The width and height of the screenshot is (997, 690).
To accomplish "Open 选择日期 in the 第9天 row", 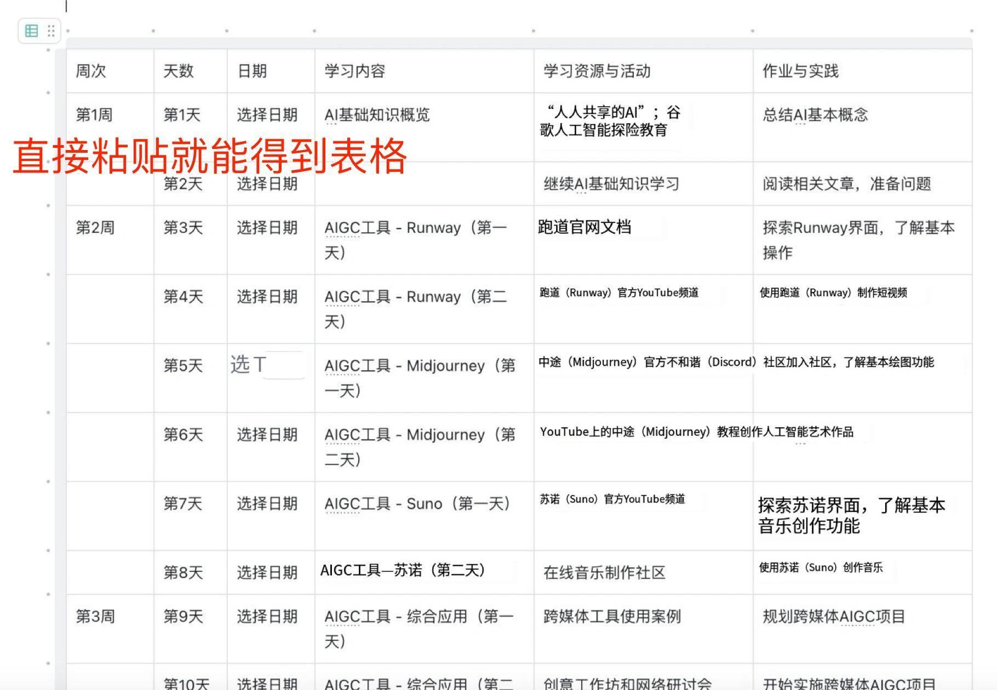I will pyautogui.click(x=267, y=617).
